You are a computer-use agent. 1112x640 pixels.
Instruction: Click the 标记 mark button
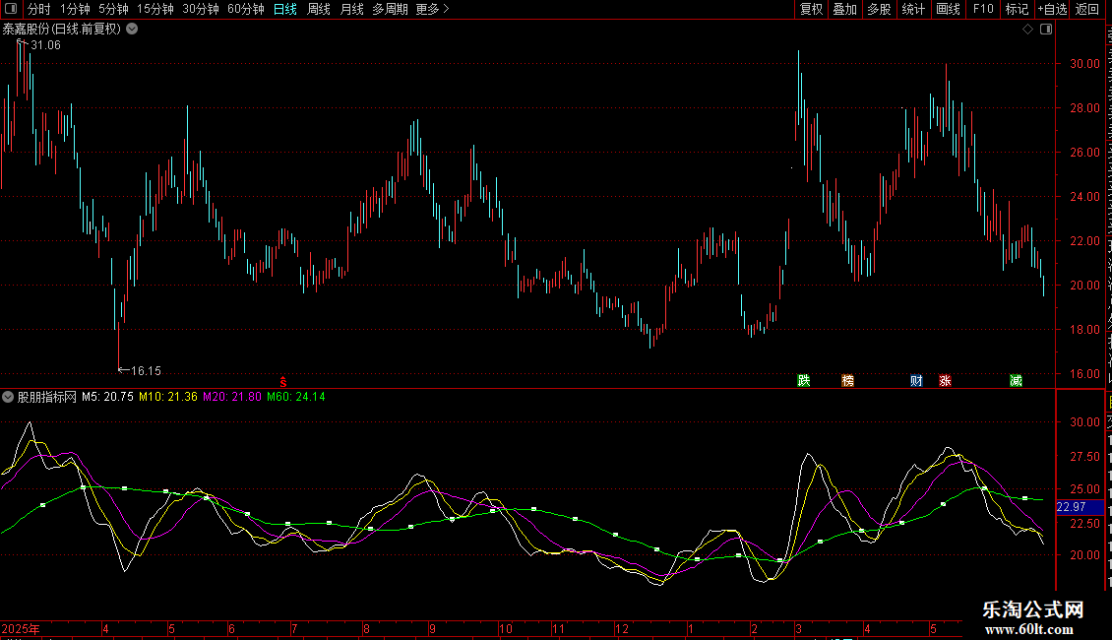(x=1017, y=9)
